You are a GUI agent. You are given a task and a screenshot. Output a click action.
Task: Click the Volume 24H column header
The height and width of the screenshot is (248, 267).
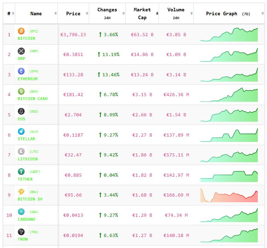click(x=176, y=13)
